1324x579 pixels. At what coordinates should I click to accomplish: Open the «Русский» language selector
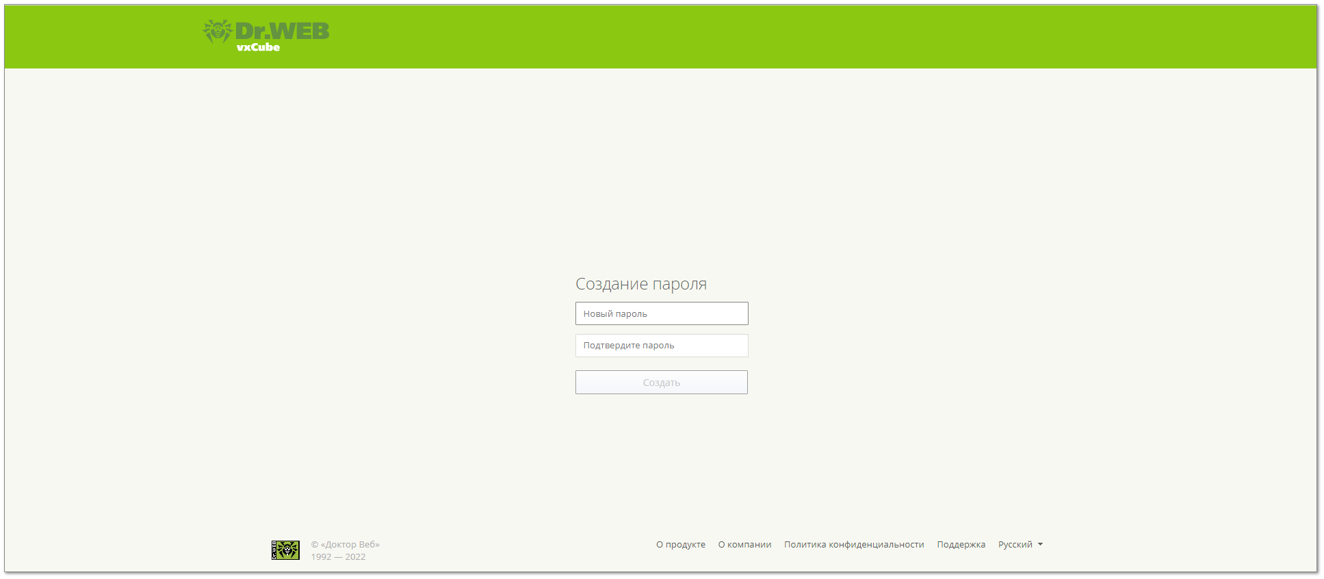coord(1015,545)
